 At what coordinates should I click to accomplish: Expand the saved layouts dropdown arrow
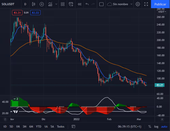click(131, 4)
